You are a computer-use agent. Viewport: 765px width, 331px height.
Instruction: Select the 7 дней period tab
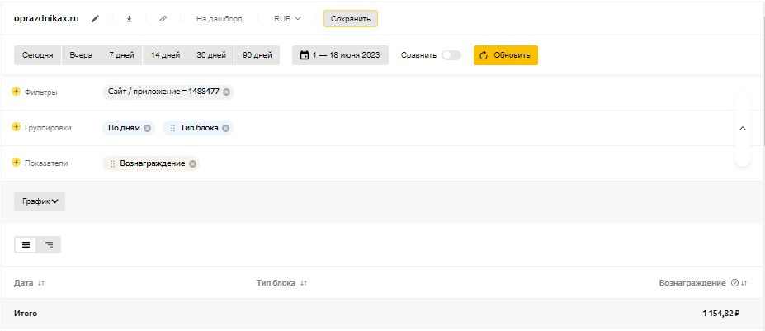(121, 55)
